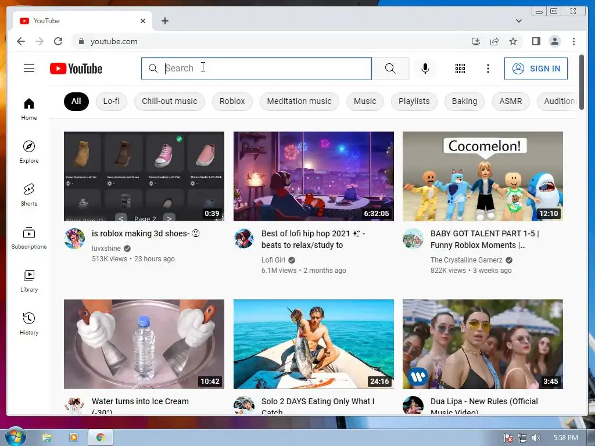Image resolution: width=595 pixels, height=446 pixels.
Task: Select the Music filter chip
Action: [x=365, y=101]
